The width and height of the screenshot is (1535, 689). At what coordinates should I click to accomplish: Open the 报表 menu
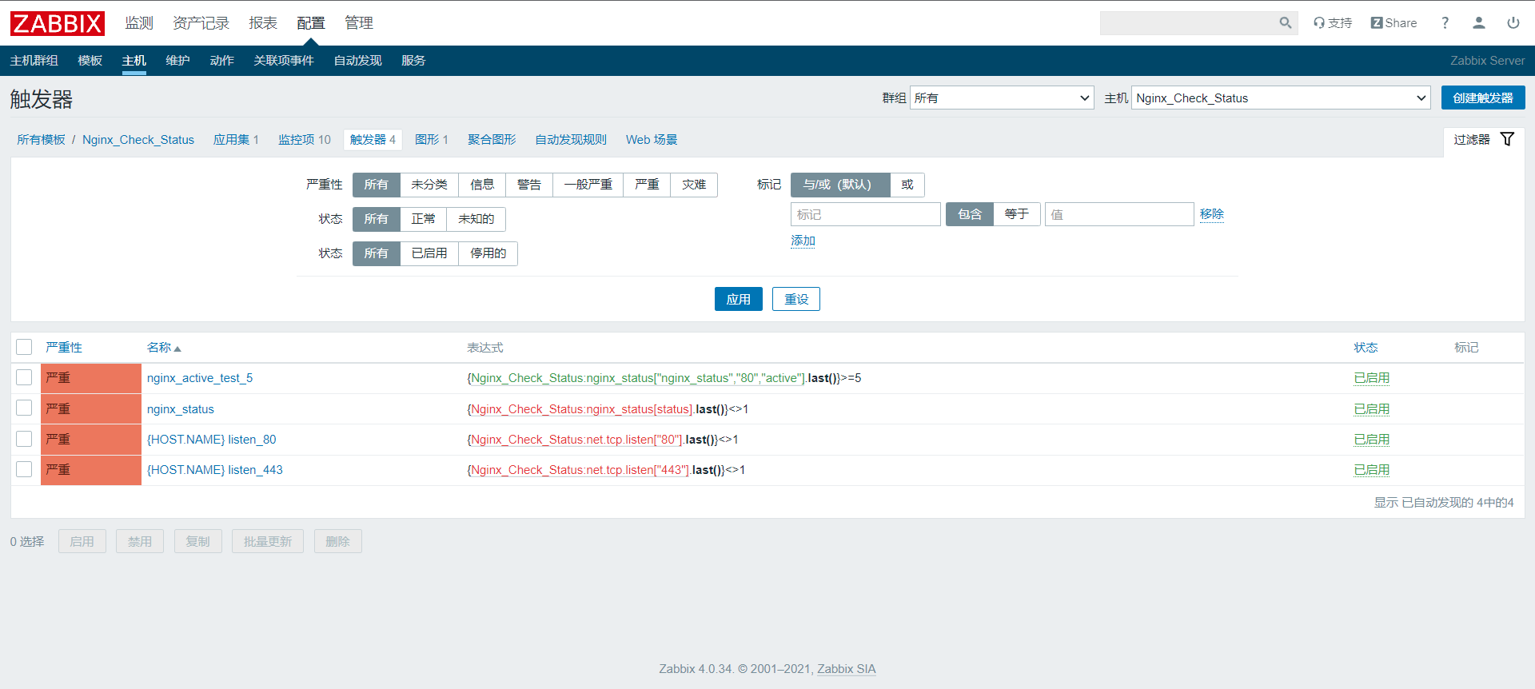263,23
